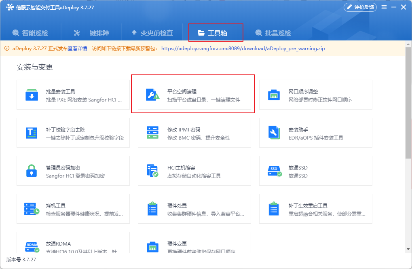412x269 pixels.
Task: Click the 补丁校验字段去除 T icon
Action: (x=32, y=133)
